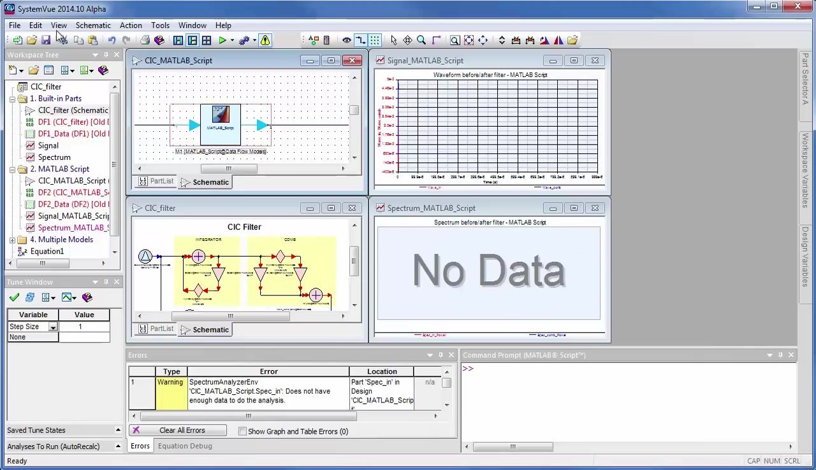Click the pan four-arrows icon

pyautogui.click(x=483, y=40)
